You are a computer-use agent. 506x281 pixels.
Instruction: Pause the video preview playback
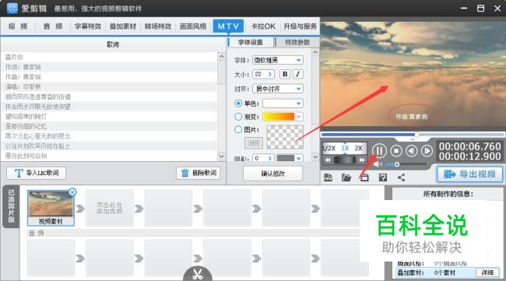click(x=380, y=151)
